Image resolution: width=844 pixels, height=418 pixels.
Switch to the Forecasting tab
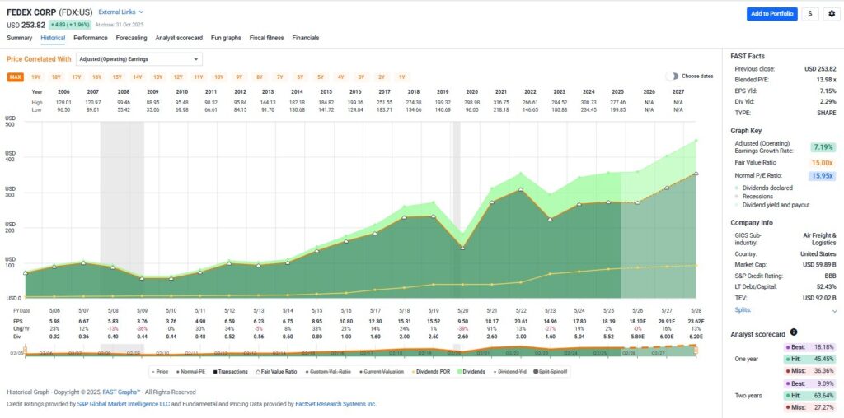pos(131,38)
